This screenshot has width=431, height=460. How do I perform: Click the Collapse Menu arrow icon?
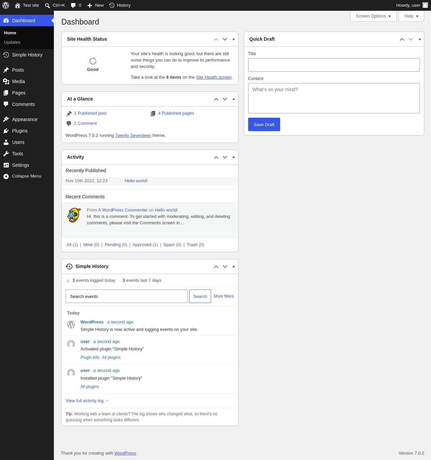[x=6, y=176]
